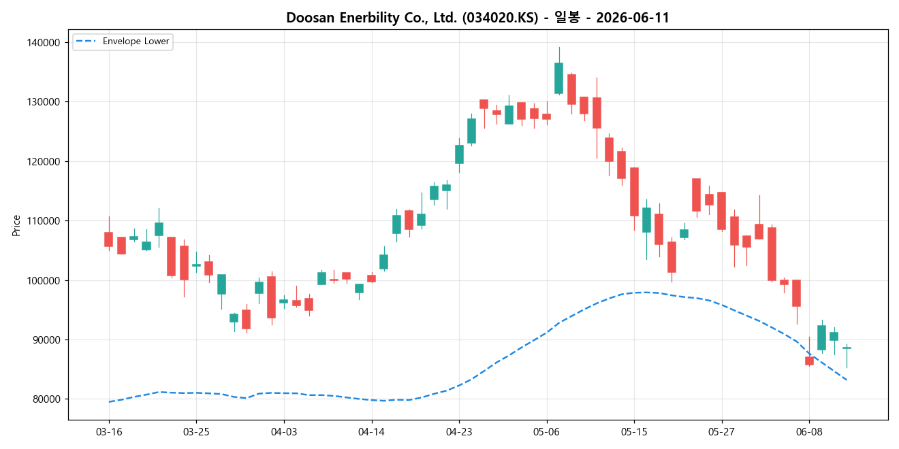Viewport: 899px width, 449px height.
Task: Click the 05-27 x-axis date label
Action: 722,431
